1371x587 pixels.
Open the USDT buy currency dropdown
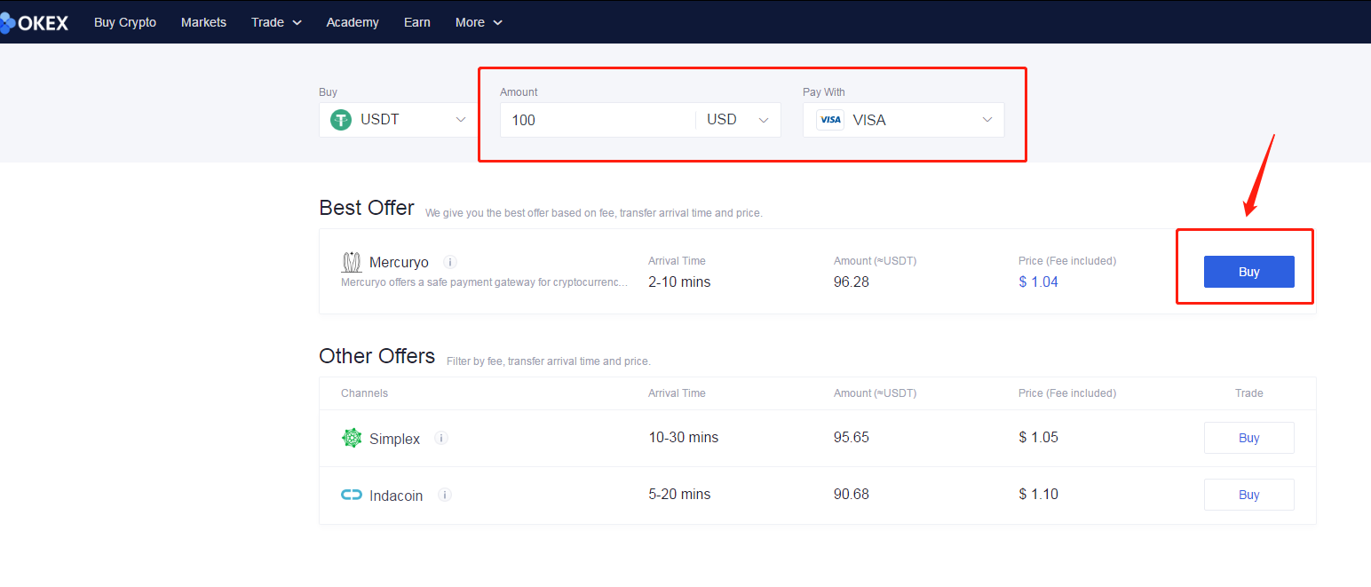pyautogui.click(x=398, y=120)
